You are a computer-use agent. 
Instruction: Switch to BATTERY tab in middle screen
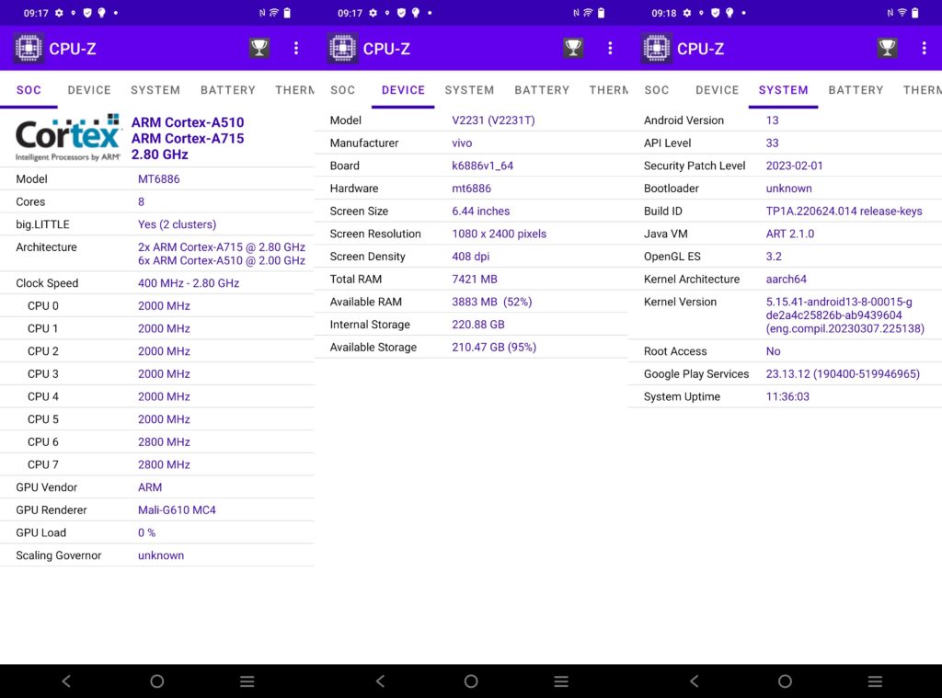542,90
